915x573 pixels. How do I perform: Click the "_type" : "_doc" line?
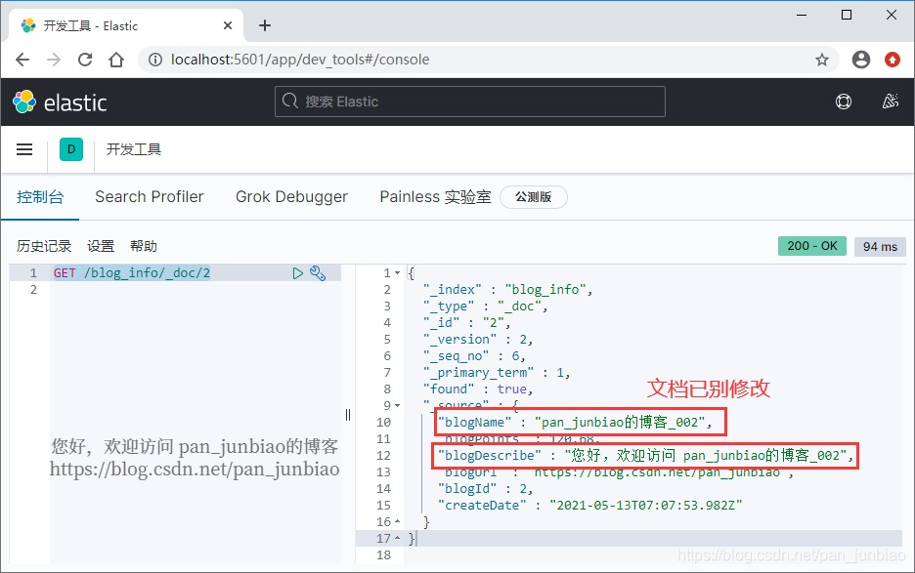click(485, 307)
